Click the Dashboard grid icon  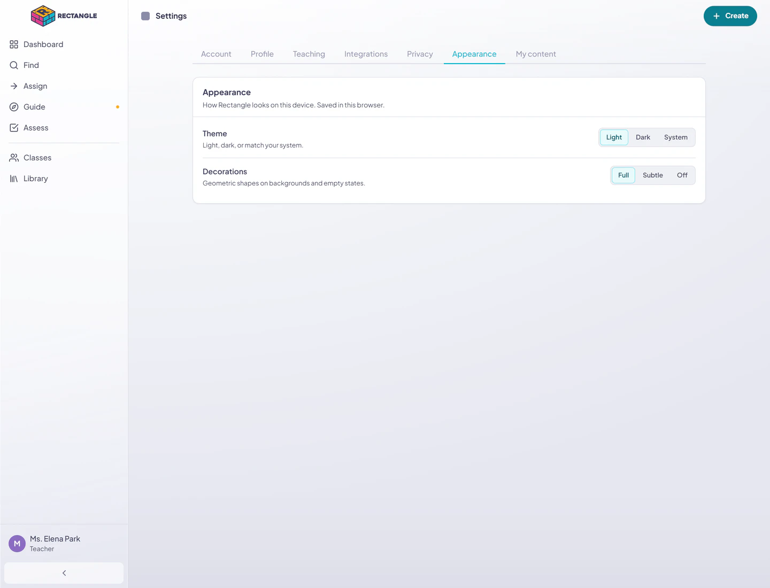(x=14, y=44)
